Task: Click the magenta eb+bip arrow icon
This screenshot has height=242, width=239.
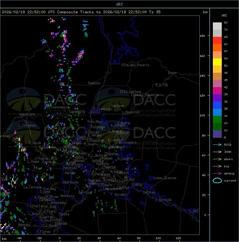Action: [217, 174]
